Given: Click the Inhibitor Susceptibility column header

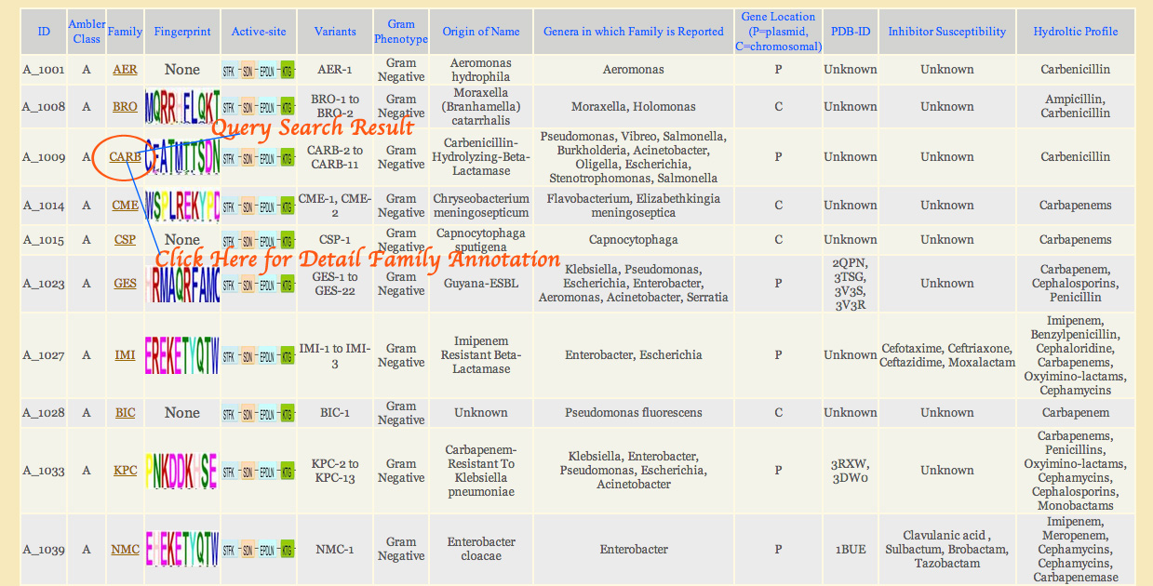Looking at the screenshot, I should coord(946,32).
